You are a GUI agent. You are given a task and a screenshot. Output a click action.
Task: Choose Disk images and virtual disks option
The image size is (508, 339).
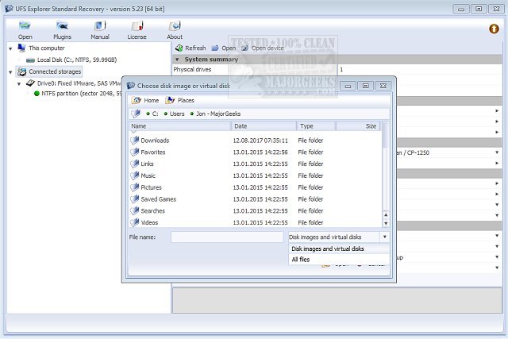(339, 248)
